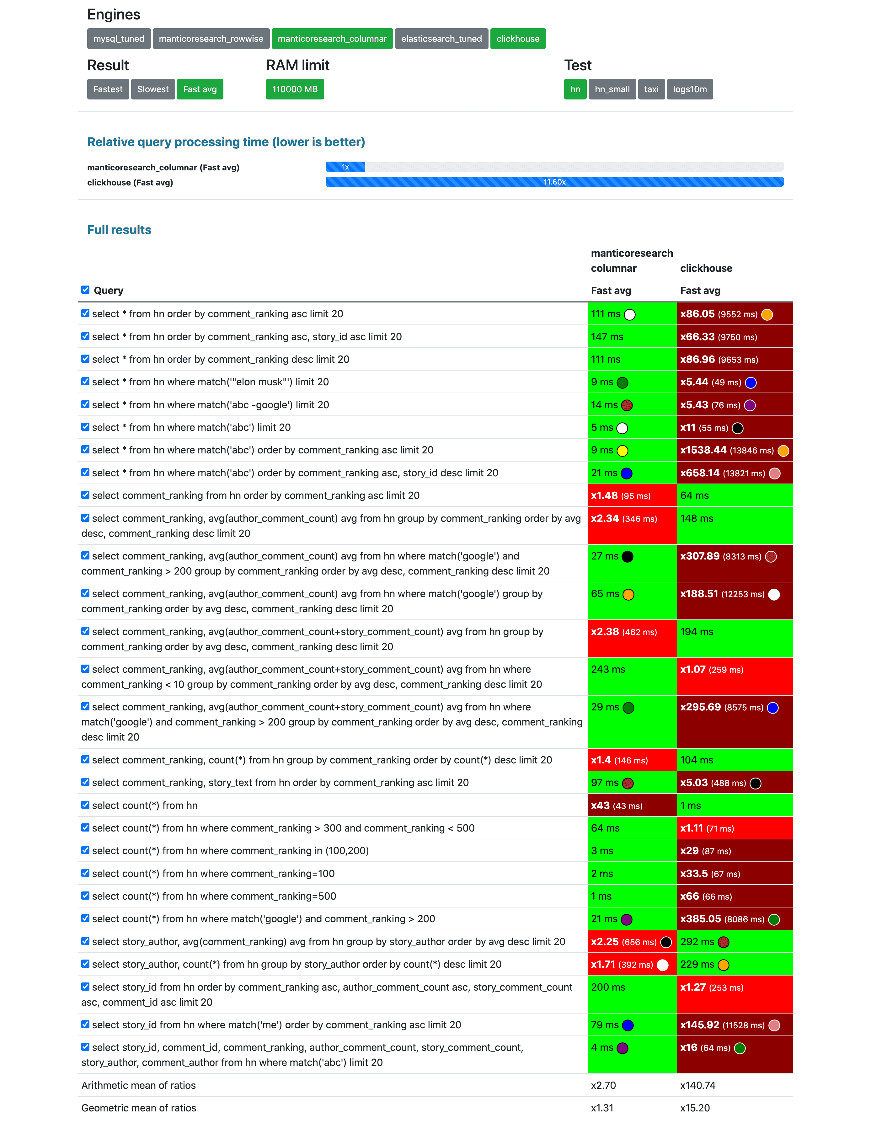The width and height of the screenshot is (871, 1129).
Task: Click the clickhouse 11.60x progress bar
Action: click(554, 182)
